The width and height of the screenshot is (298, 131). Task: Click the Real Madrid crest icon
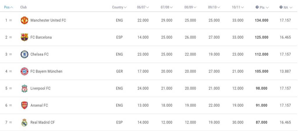pos(24,122)
